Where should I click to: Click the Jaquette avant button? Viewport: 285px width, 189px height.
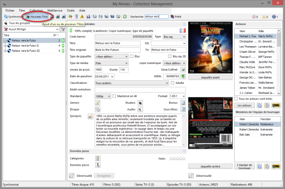click(210, 78)
